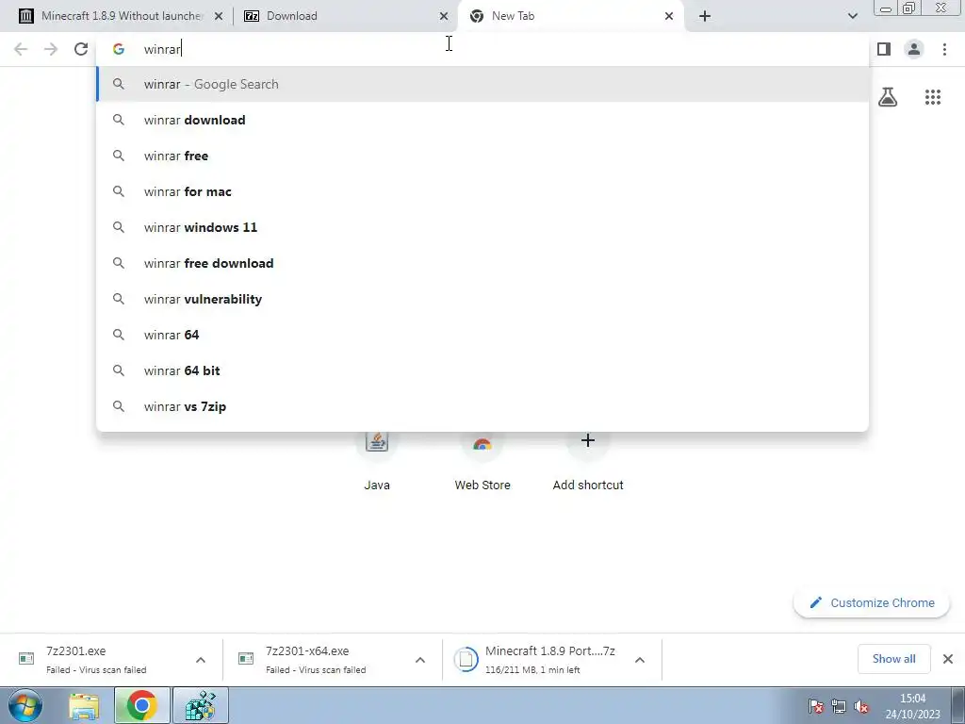Click the 7z2301-x64.exe download file icon
This screenshot has height=724, width=965.
[x=246, y=659]
